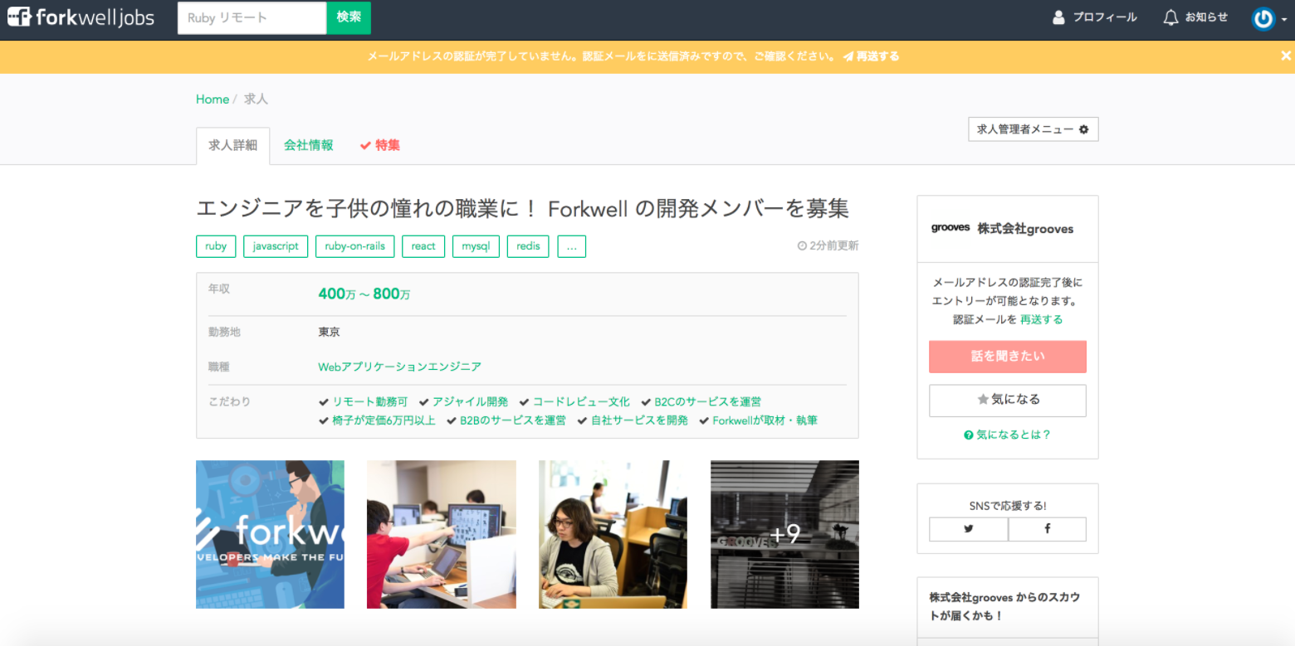This screenshot has height=646, width=1295.
Task: Open the red-shirt office photo thumbnail
Action: [442, 535]
